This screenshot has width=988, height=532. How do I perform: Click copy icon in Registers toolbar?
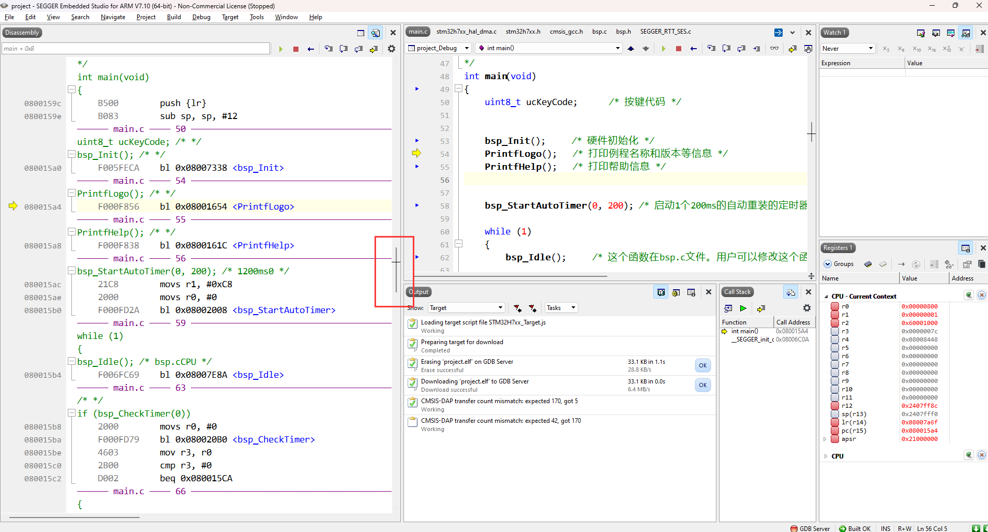[x=982, y=264]
